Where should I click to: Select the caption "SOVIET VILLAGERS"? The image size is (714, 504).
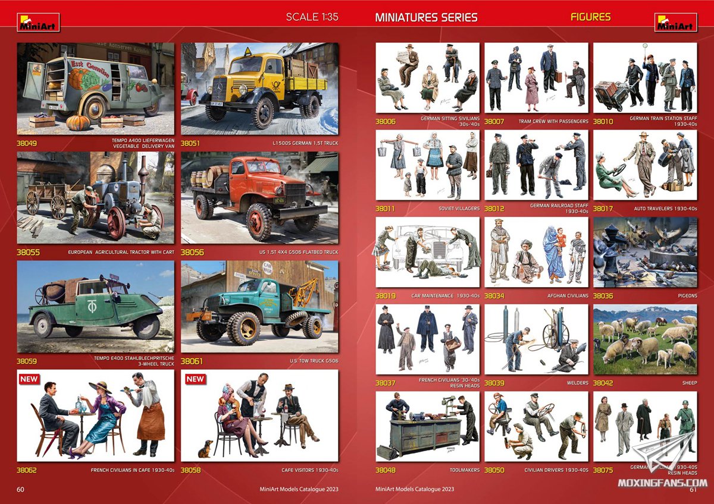click(458, 209)
